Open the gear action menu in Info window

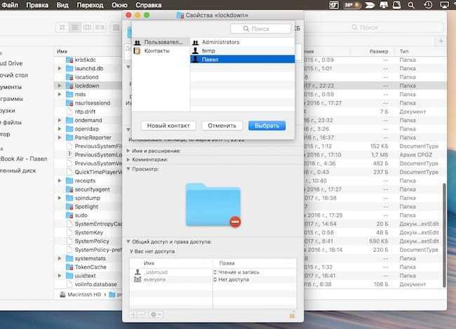[x=156, y=314]
